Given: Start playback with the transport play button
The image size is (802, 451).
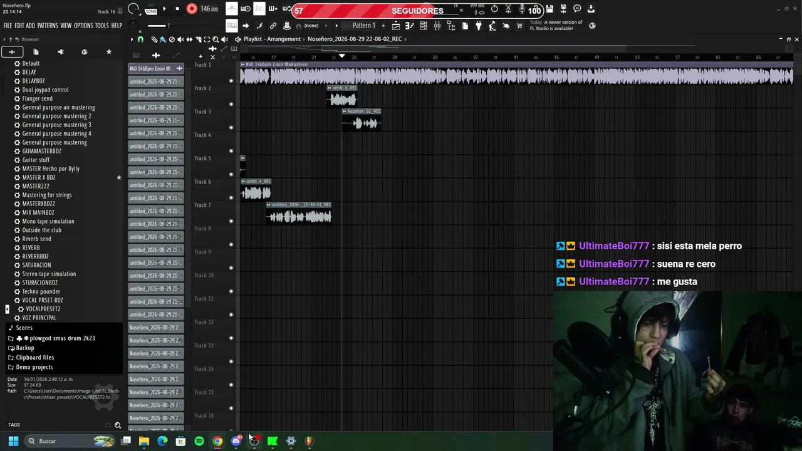Looking at the screenshot, I should [164, 9].
